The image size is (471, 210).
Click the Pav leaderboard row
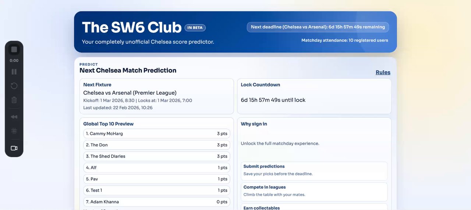coord(156,179)
